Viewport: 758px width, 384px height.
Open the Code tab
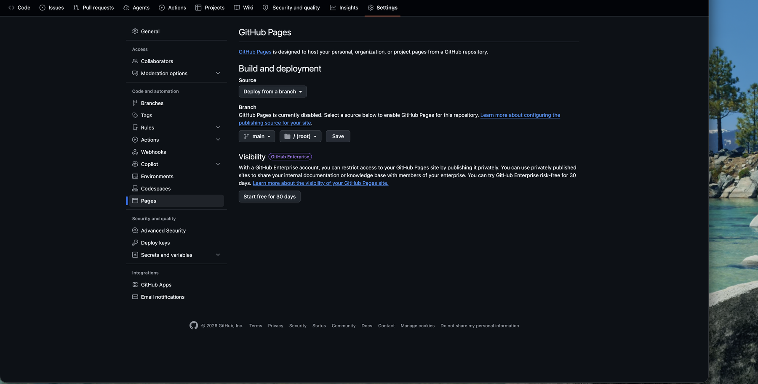19,8
